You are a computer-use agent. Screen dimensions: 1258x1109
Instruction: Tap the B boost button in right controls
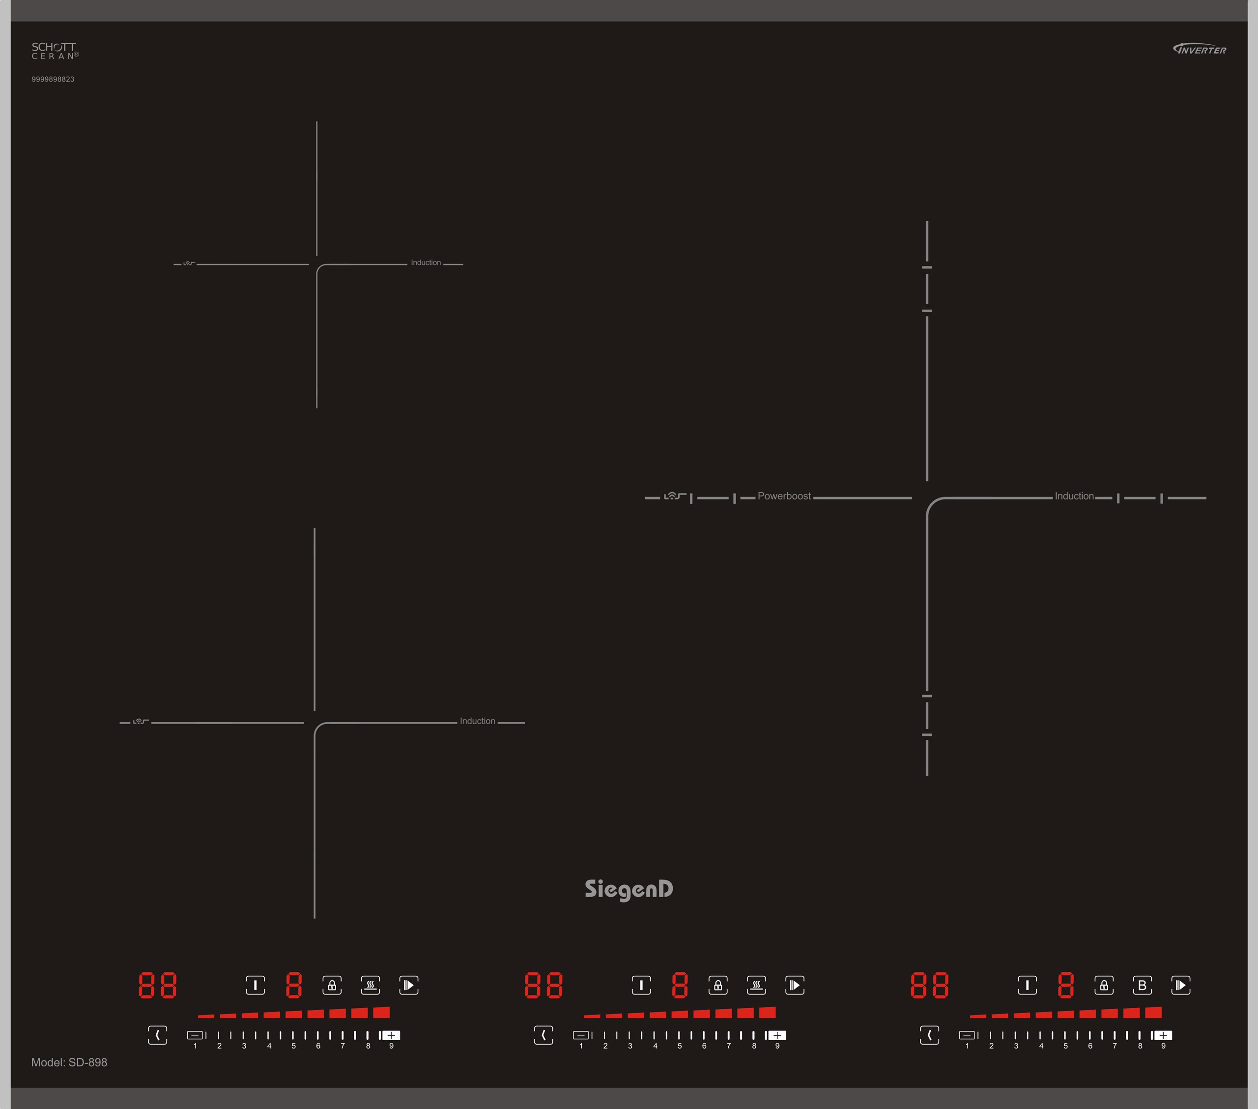(1143, 985)
